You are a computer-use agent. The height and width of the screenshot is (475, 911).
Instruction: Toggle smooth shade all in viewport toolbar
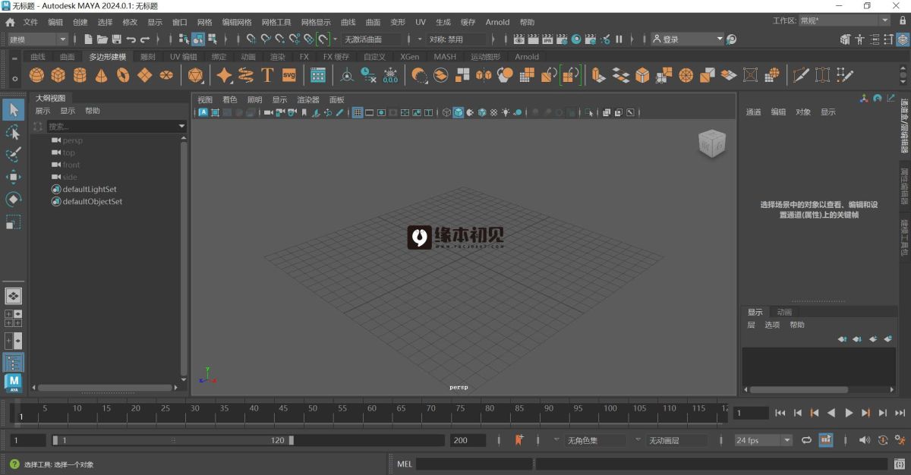[x=459, y=112]
